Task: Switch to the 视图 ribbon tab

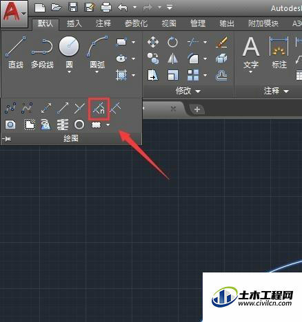Action: [169, 23]
